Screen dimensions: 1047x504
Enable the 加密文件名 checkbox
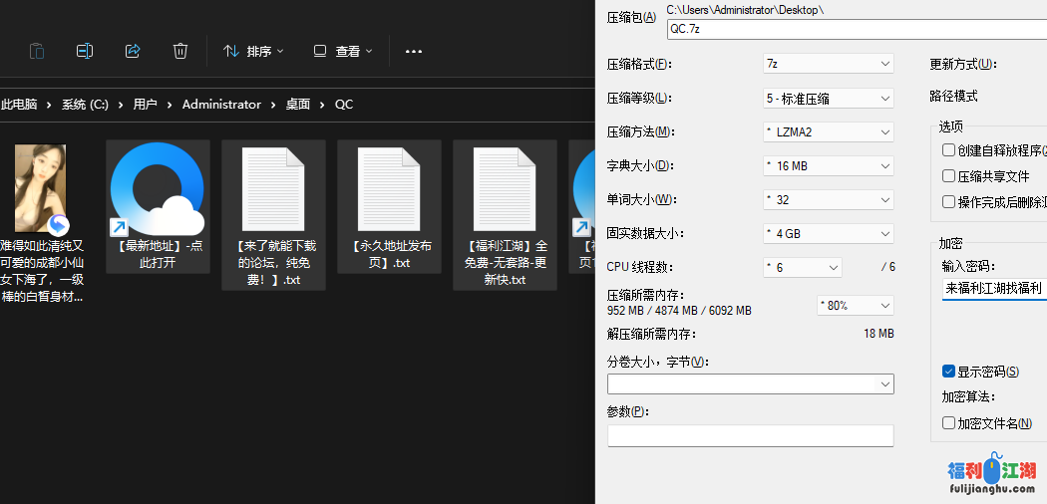(x=949, y=423)
